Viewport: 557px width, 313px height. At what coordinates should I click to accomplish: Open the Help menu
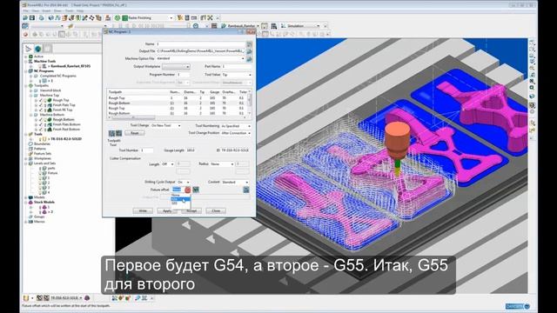click(80, 11)
